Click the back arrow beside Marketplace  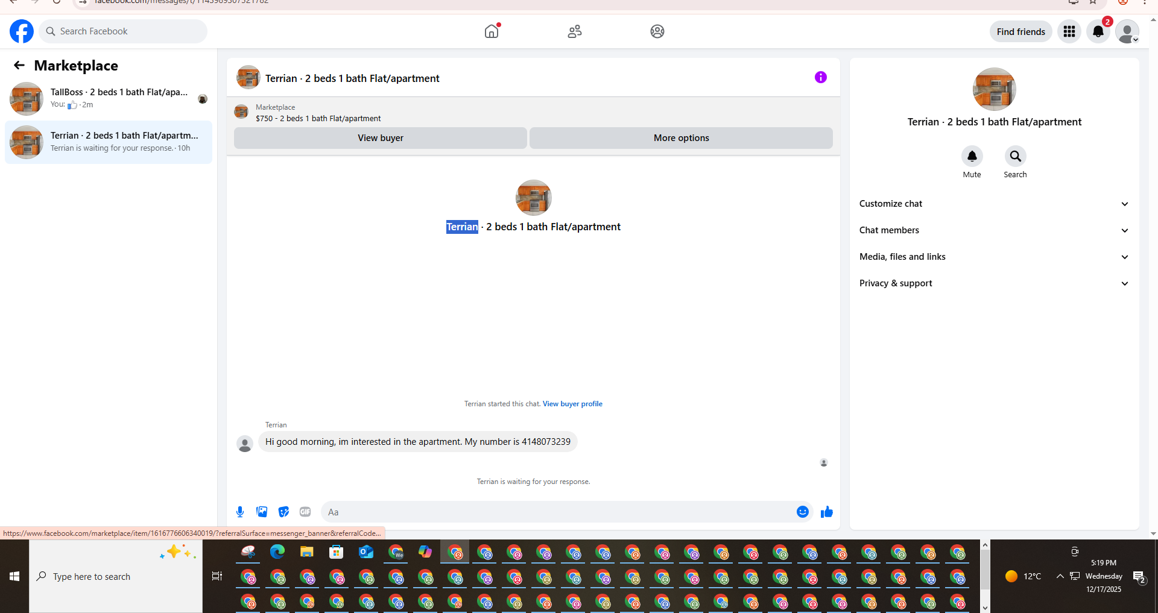[x=19, y=65]
